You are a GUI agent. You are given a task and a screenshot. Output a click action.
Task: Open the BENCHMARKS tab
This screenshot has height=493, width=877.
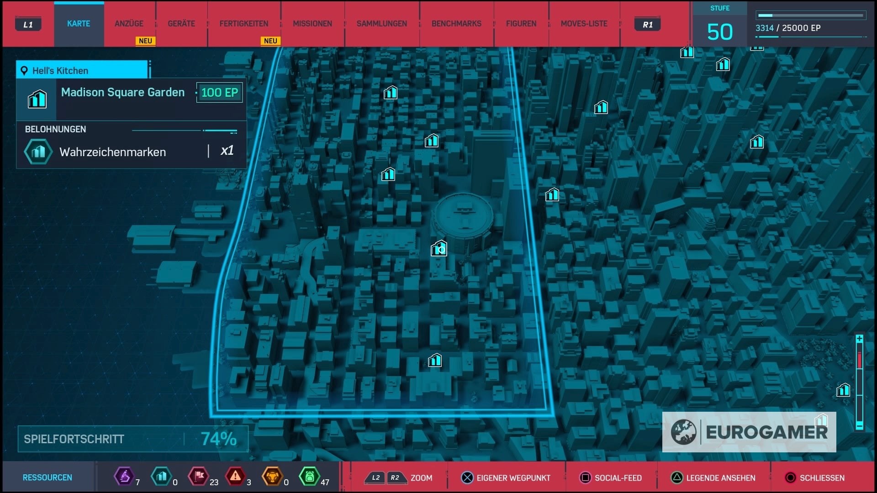coord(456,24)
